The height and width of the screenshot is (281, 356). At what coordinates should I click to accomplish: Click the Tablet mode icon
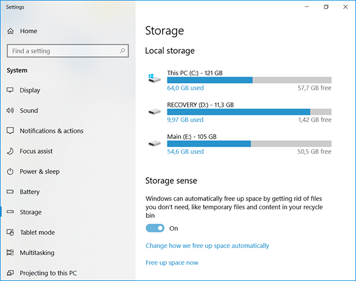click(10, 232)
